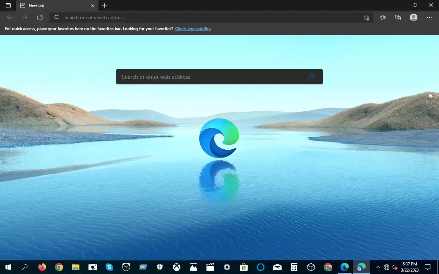Open Alarms & Clock from taskbar

click(x=126, y=267)
